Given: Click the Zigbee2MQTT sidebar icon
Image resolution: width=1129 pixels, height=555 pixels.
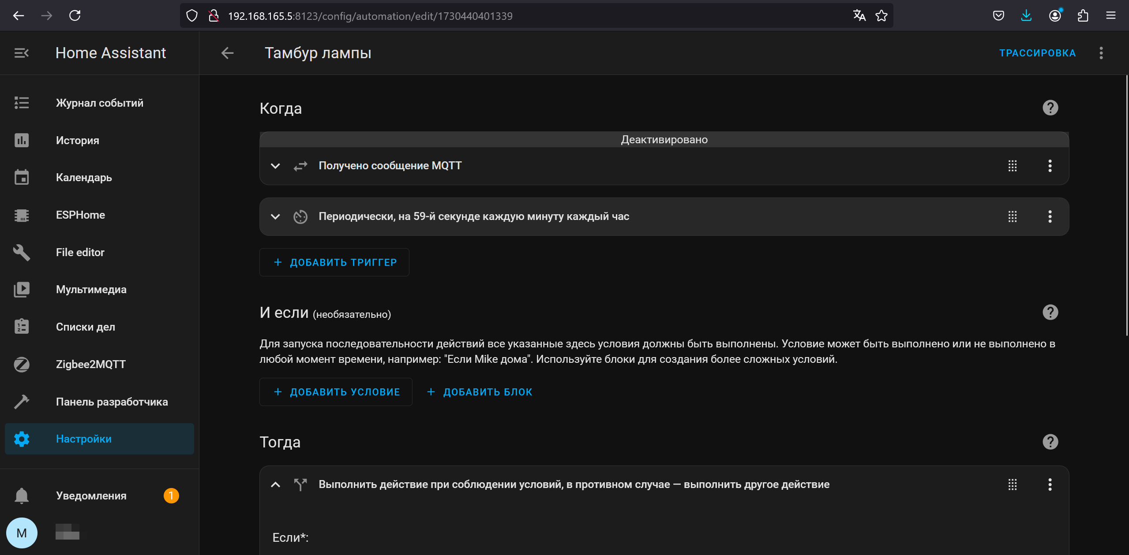Looking at the screenshot, I should (x=22, y=364).
